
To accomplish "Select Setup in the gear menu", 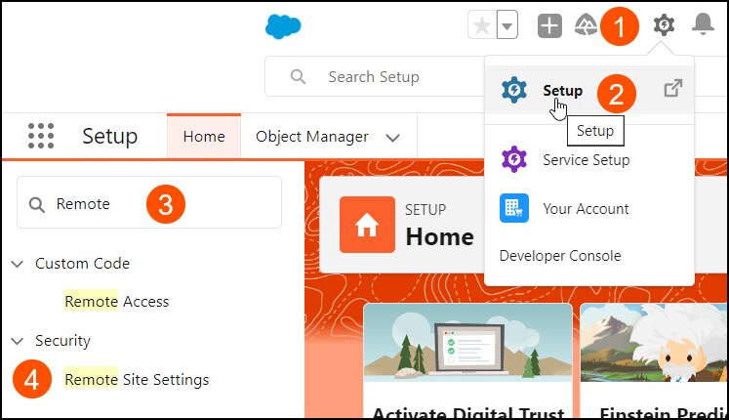I will click(x=589, y=89).
